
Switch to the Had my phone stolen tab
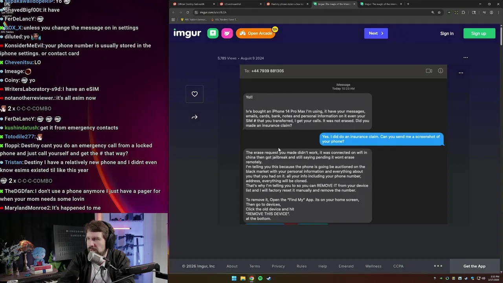287,4
